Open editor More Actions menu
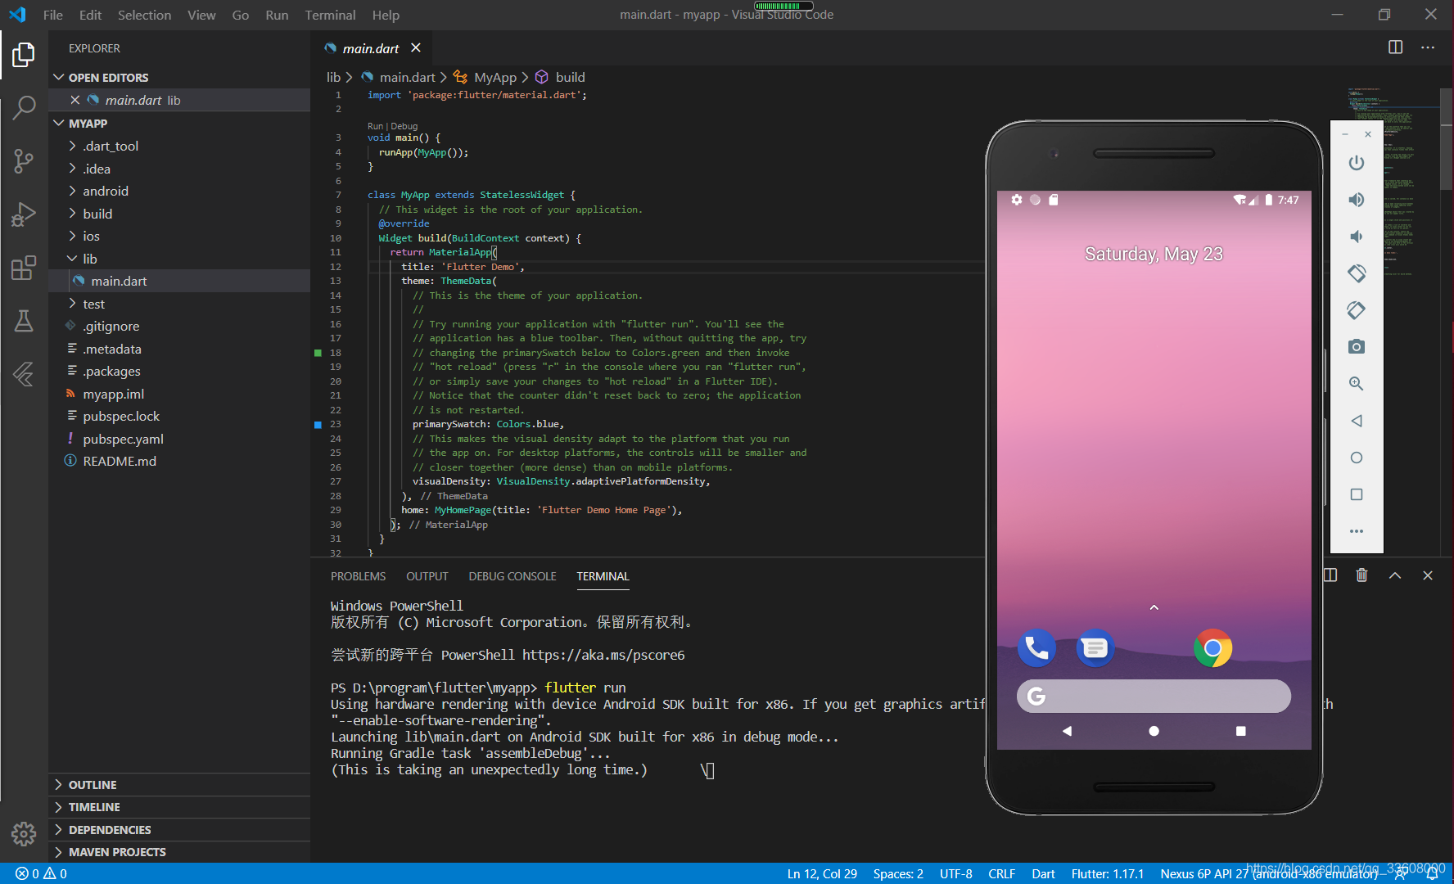The height and width of the screenshot is (884, 1454). coord(1428,47)
